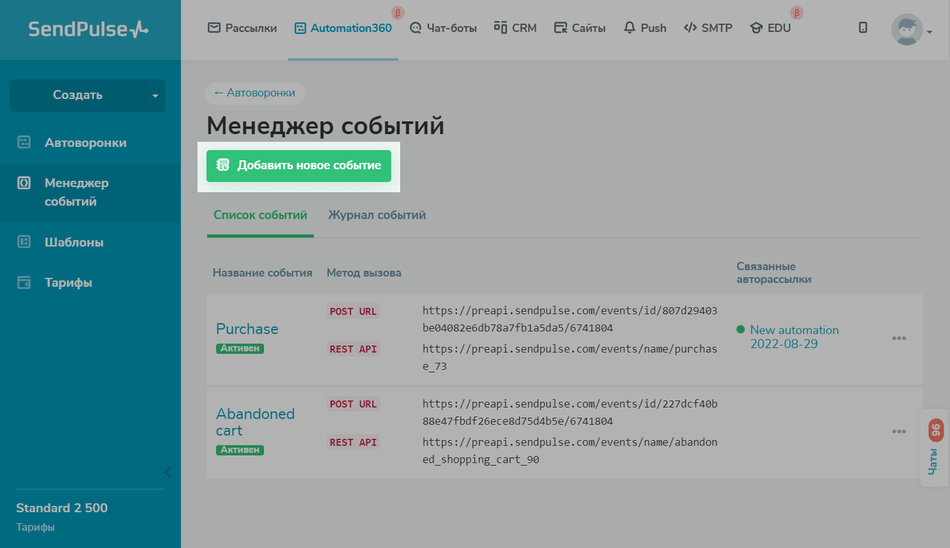Switch to the Журнал событий tab
This screenshot has height=548, width=950.
(377, 215)
